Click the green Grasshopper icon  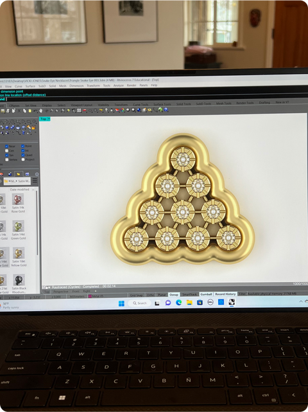click(x=160, y=110)
